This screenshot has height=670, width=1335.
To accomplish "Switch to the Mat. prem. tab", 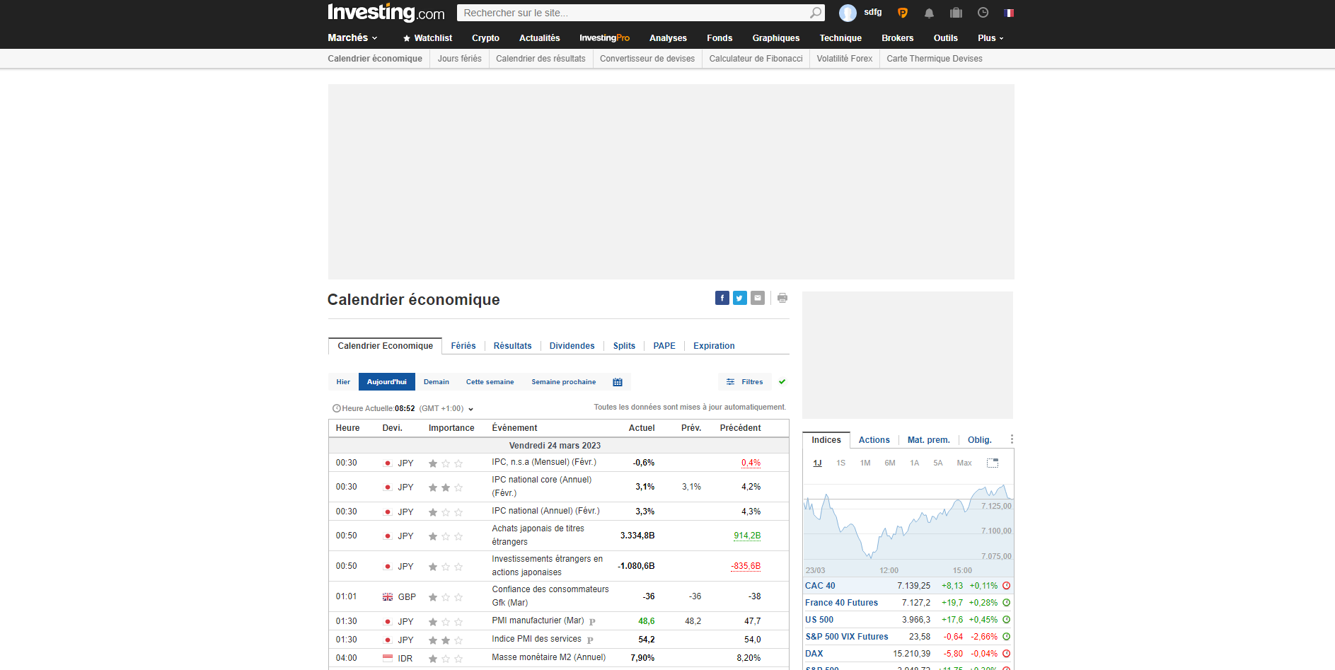I will (x=928, y=440).
